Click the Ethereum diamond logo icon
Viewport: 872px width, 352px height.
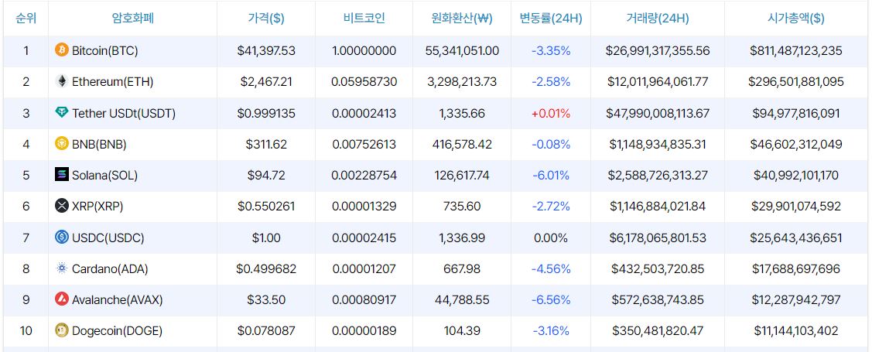[x=62, y=81]
